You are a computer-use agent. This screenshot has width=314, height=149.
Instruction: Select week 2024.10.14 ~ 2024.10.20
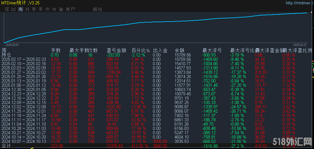(23, 137)
